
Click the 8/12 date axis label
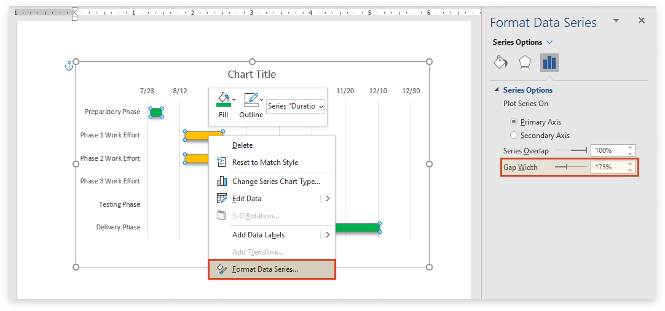tap(180, 91)
